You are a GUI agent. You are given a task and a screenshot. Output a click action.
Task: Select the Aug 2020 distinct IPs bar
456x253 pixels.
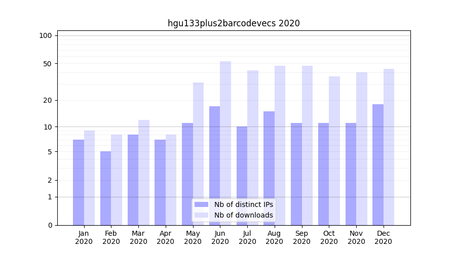point(269,168)
